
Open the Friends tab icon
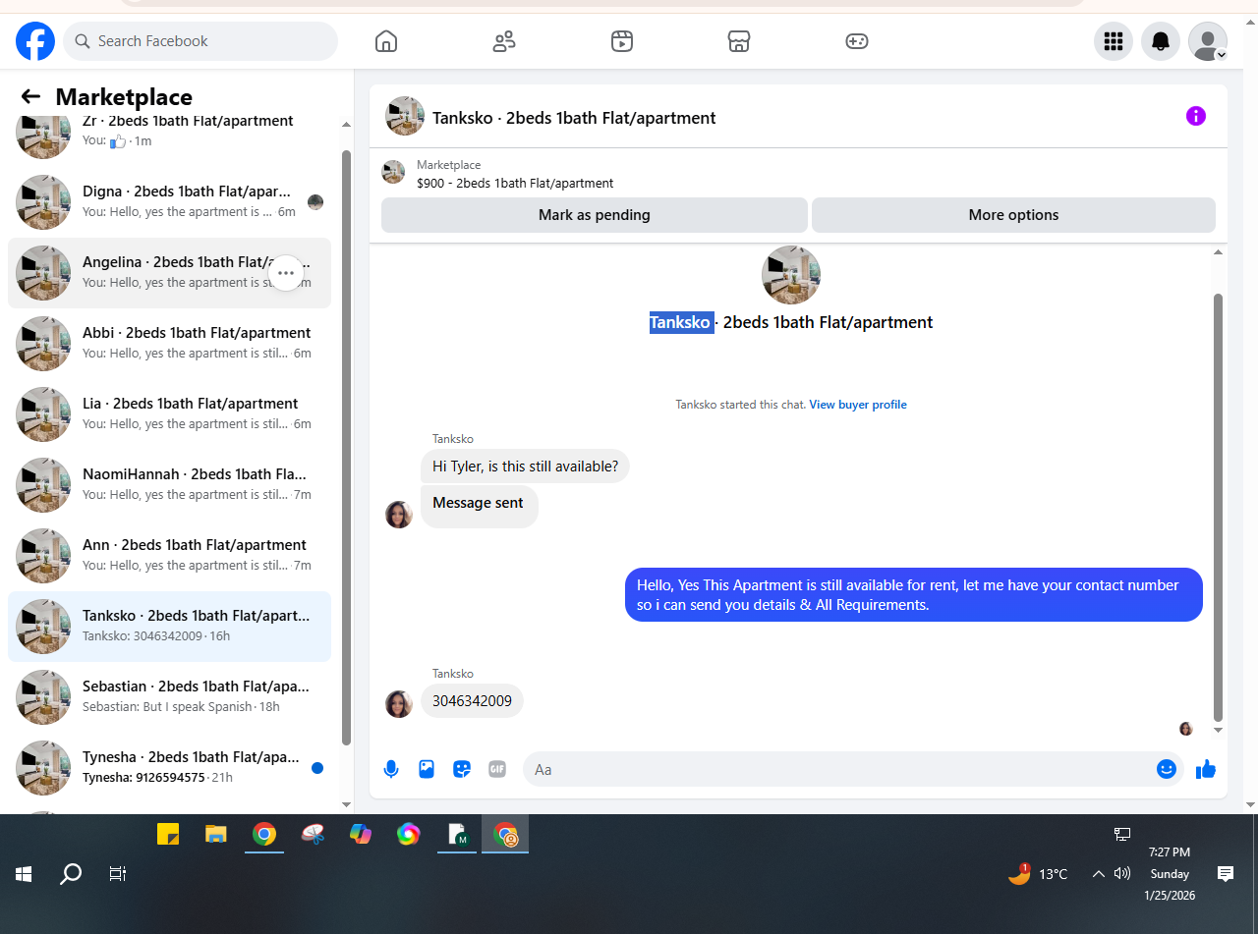coord(504,41)
